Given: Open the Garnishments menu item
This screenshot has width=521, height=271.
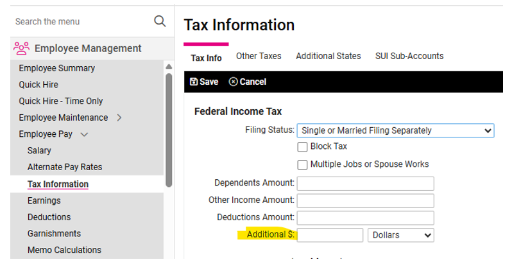Looking at the screenshot, I should point(54,234).
